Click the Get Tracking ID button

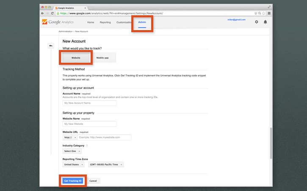72,181
